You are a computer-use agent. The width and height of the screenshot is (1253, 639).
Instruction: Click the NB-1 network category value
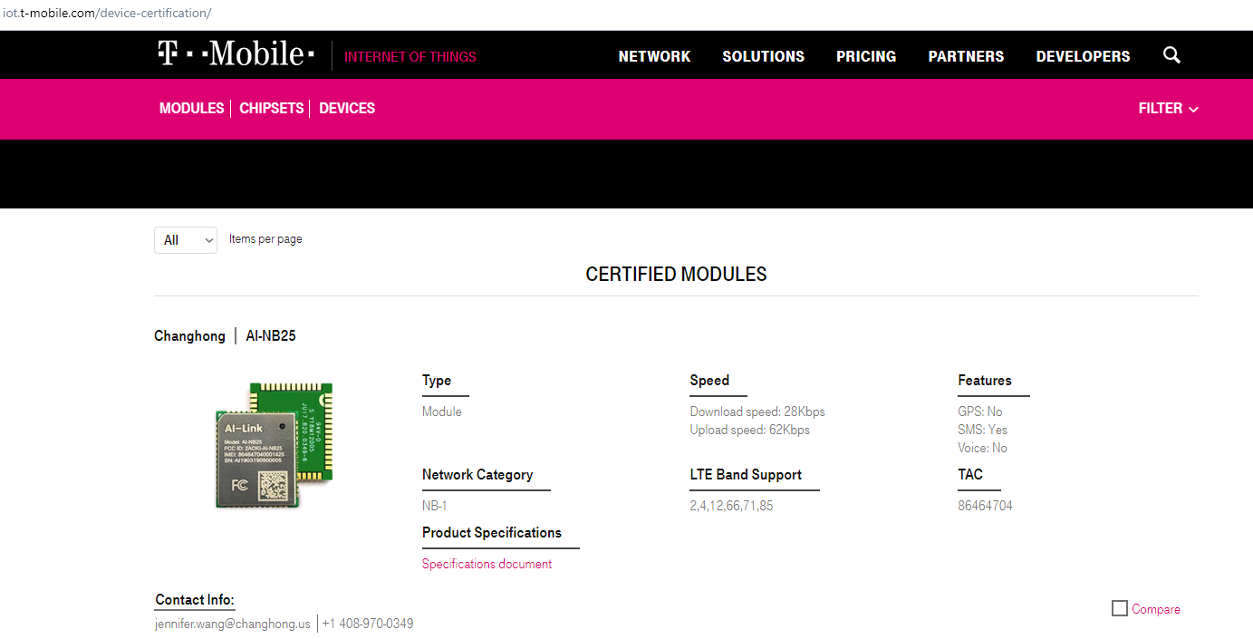click(x=435, y=506)
